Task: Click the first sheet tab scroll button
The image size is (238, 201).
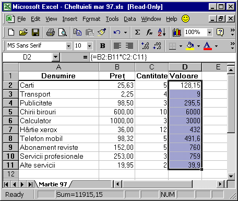Action: (x=6, y=184)
